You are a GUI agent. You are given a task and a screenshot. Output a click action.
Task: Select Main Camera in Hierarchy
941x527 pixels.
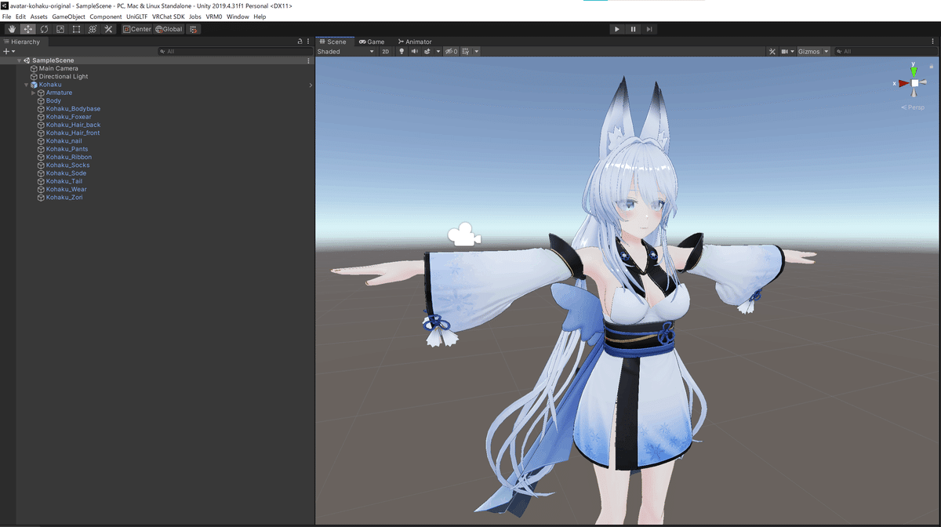(x=59, y=68)
